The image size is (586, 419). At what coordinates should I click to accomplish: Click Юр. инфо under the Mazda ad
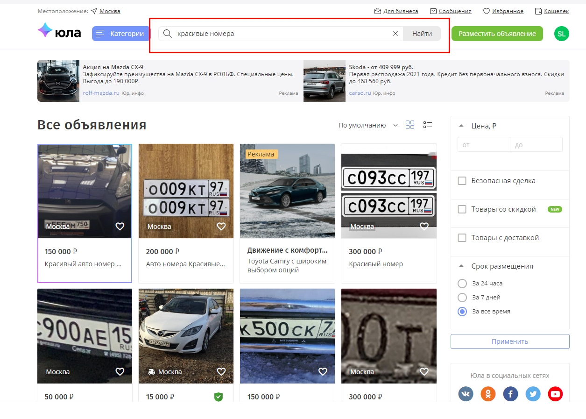[133, 93]
